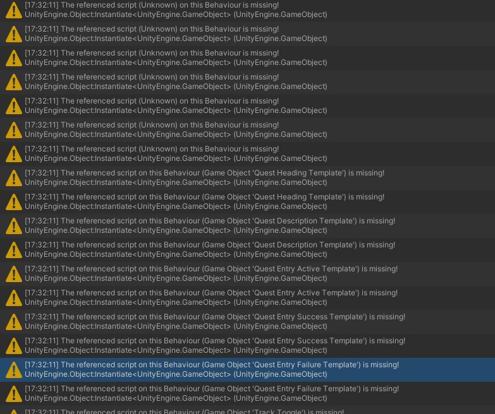Click warning icon of first Quest Entry Success row

[x=13, y=321]
